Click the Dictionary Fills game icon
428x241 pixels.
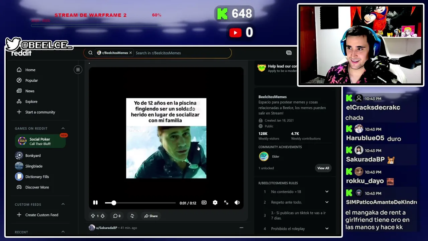click(19, 177)
